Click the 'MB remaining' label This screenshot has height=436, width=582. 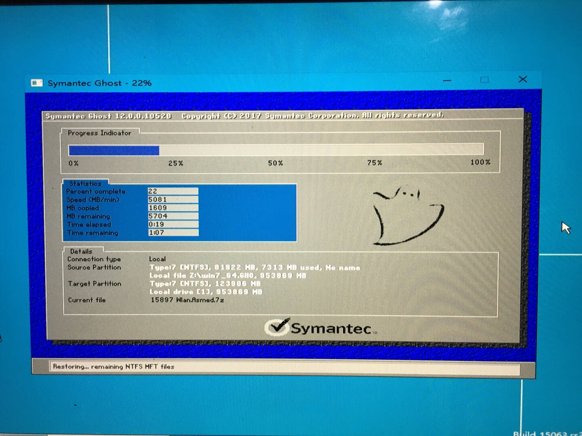click(88, 216)
